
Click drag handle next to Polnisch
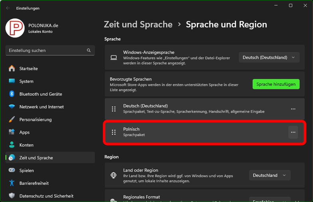[x=114, y=132]
